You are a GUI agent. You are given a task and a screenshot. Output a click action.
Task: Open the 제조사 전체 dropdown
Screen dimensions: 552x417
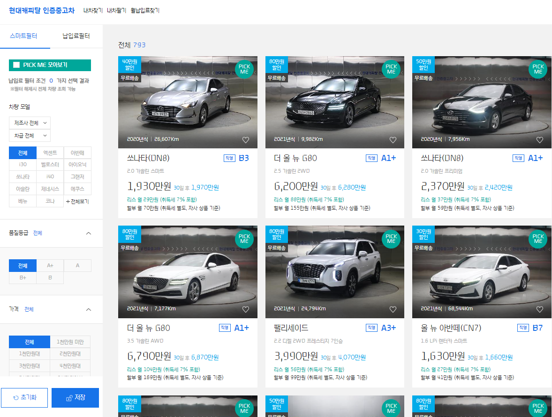tap(30, 123)
